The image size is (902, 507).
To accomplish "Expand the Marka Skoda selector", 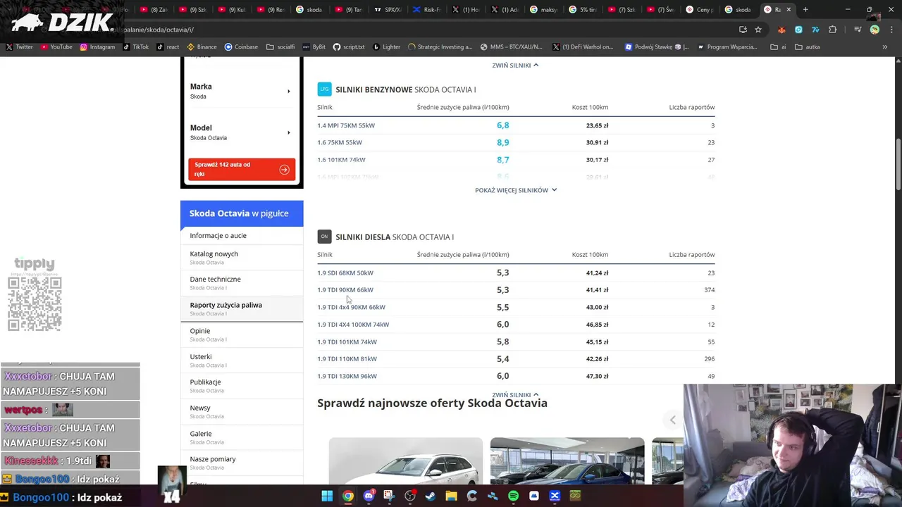I will [241, 91].
